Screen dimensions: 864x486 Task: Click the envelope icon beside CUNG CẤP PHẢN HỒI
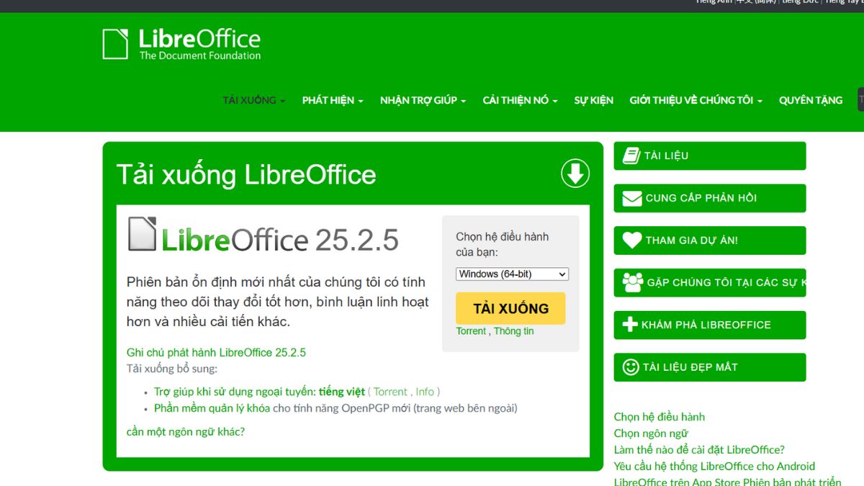[632, 198]
